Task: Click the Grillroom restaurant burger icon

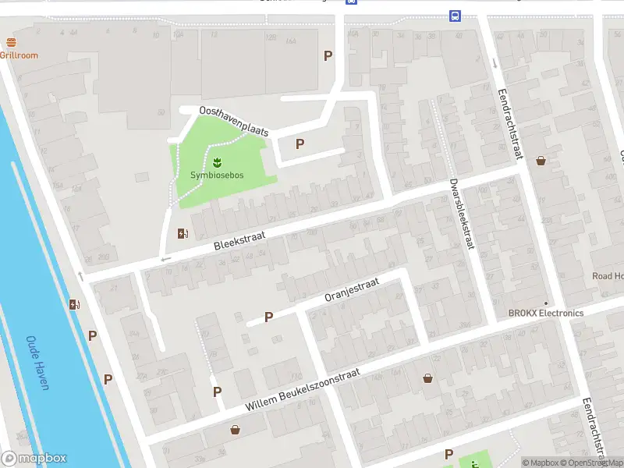Action: pos(12,42)
